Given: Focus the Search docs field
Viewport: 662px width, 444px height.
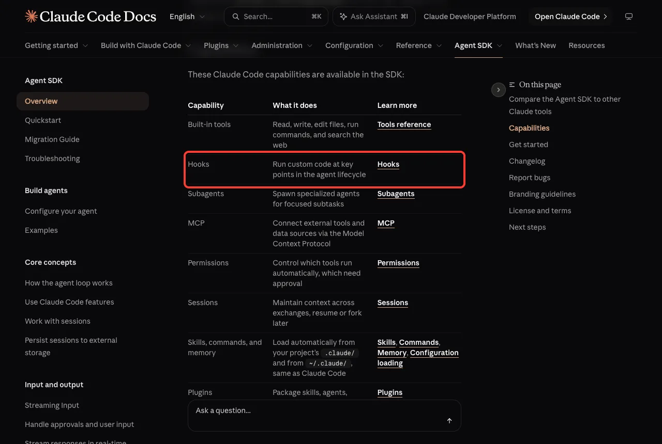Looking at the screenshot, I should tap(276, 17).
